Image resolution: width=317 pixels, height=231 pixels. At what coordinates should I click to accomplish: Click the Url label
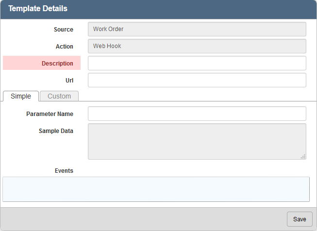click(69, 81)
